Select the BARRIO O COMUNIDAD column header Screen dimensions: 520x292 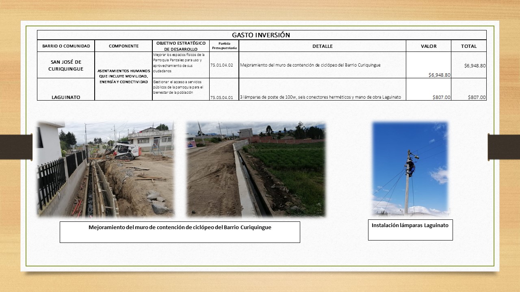[66, 46]
